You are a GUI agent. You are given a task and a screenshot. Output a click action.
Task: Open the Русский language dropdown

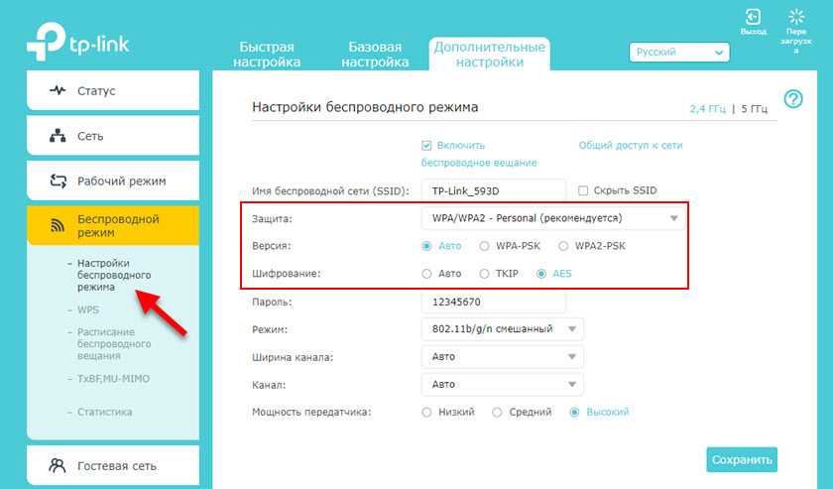pos(679,53)
